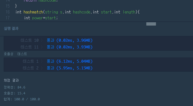
Task: Click 합계: 100.0 / 100.0 total
Action: [x=22, y=99]
